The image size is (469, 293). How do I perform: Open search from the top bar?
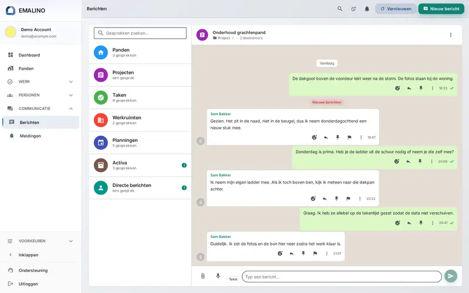[340, 9]
